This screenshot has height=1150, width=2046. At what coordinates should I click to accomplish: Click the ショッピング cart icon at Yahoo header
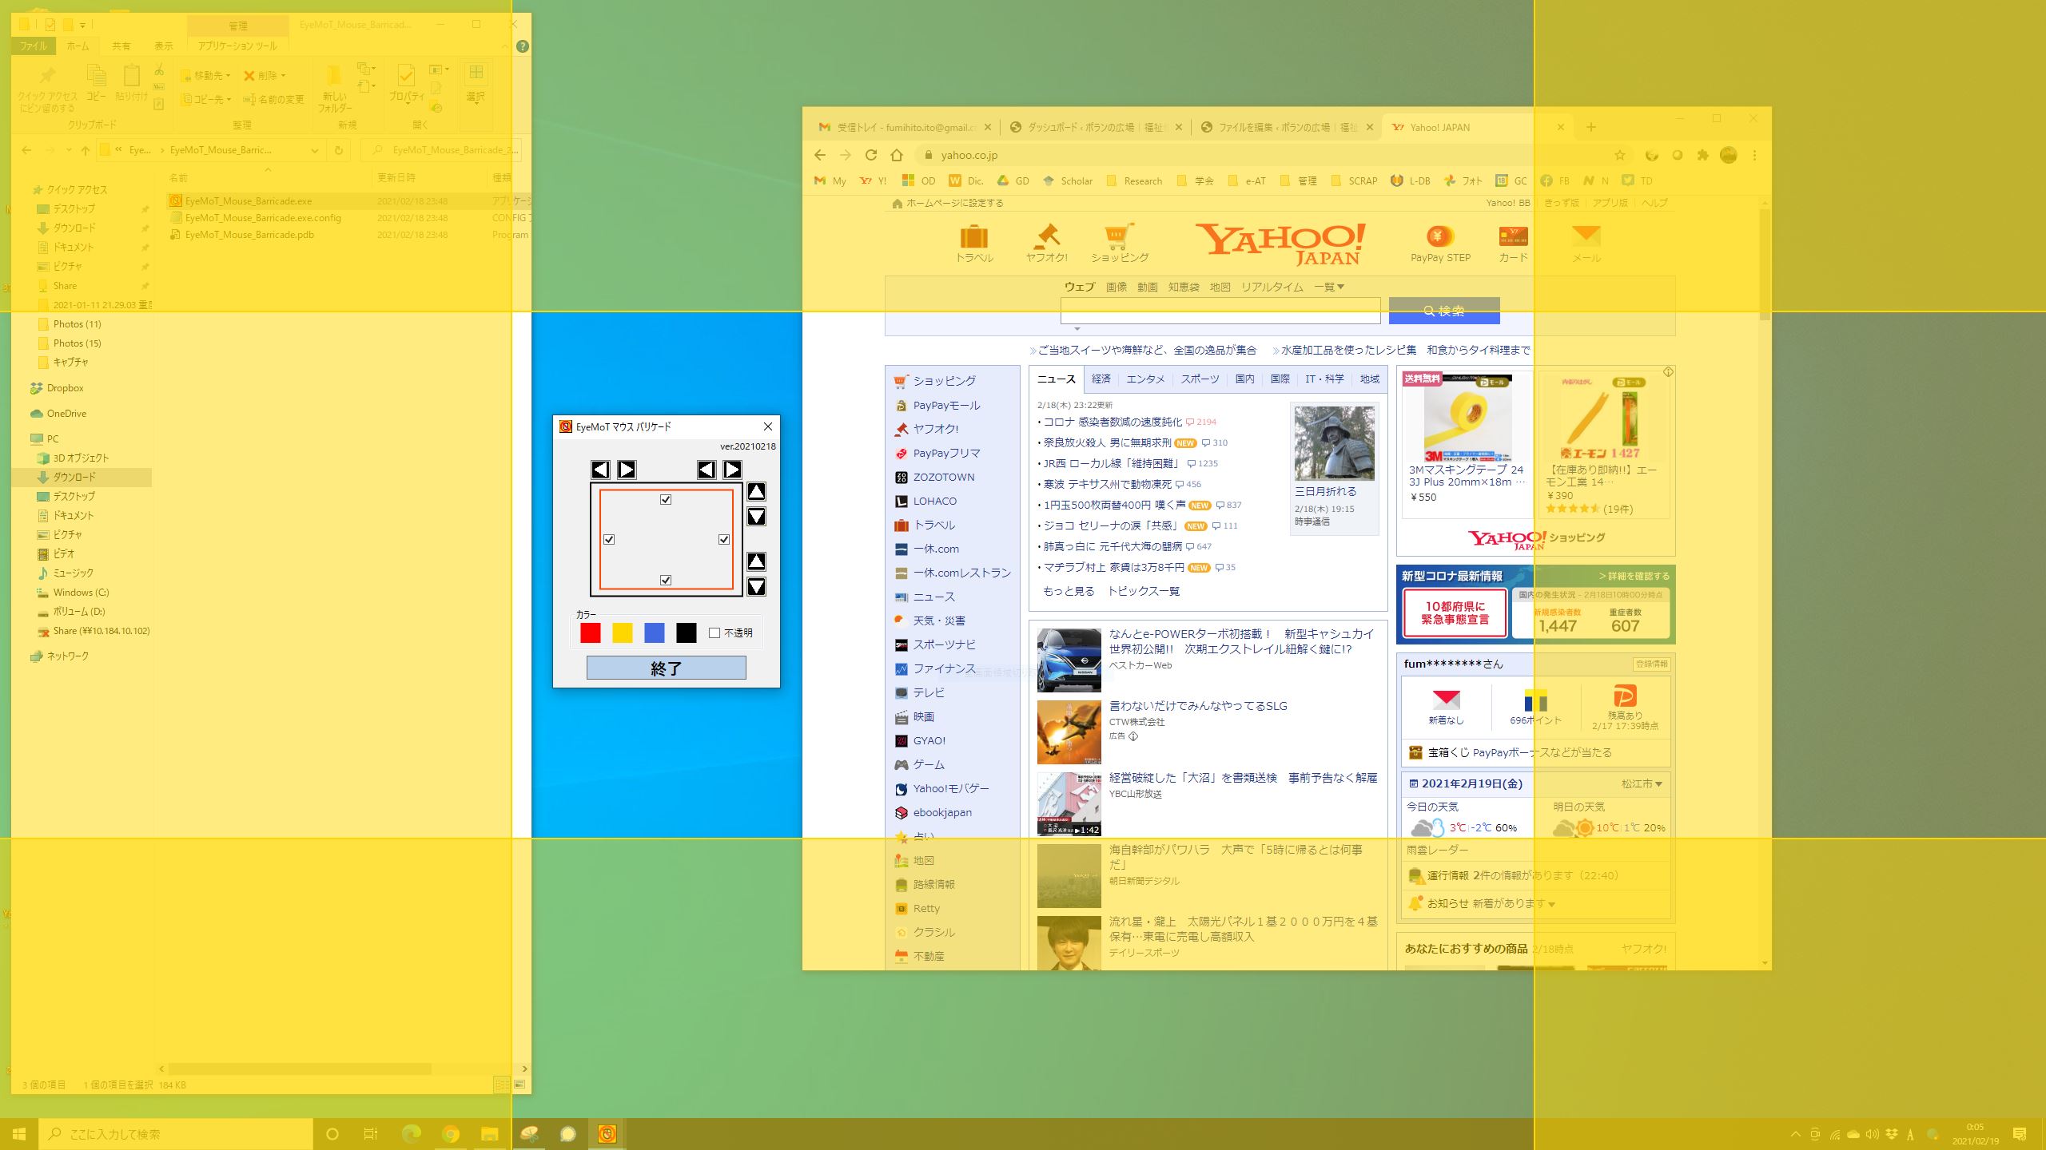(1119, 236)
